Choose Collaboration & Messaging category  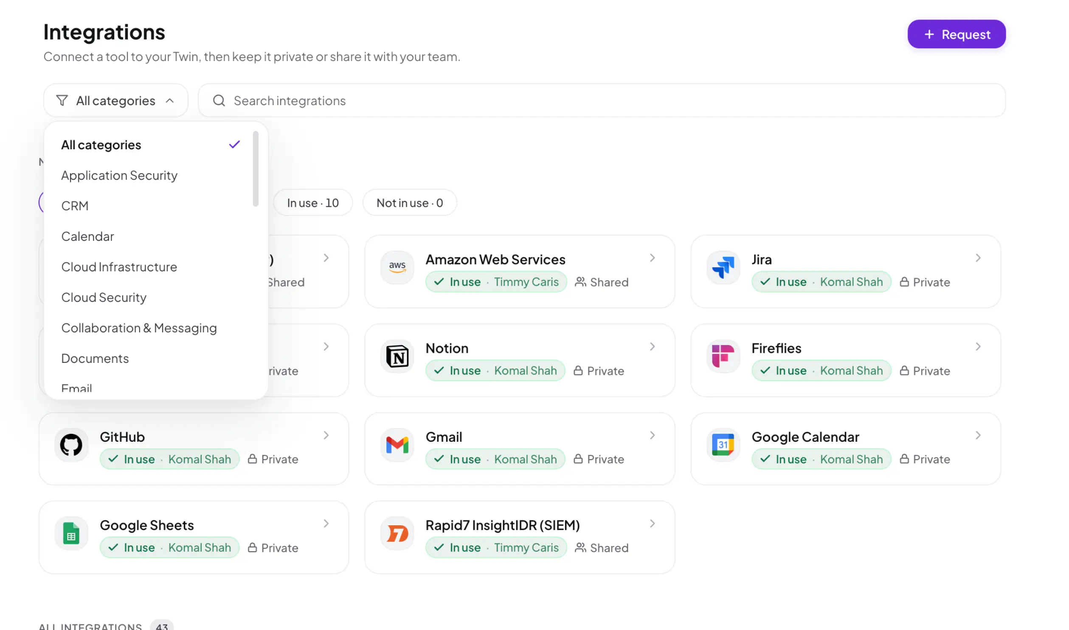pos(151,328)
